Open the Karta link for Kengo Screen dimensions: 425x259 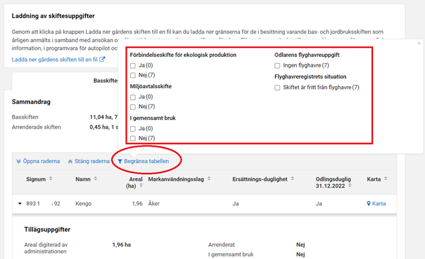(x=378, y=203)
